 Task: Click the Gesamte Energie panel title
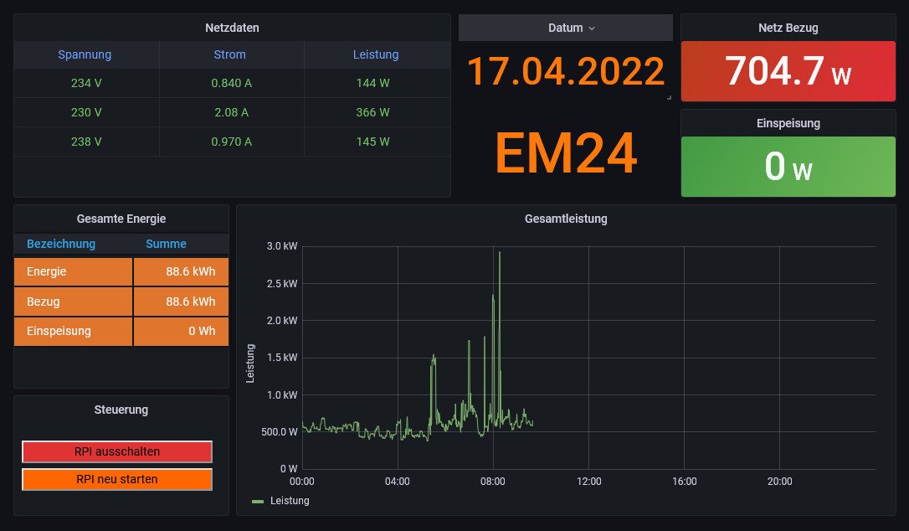121,219
